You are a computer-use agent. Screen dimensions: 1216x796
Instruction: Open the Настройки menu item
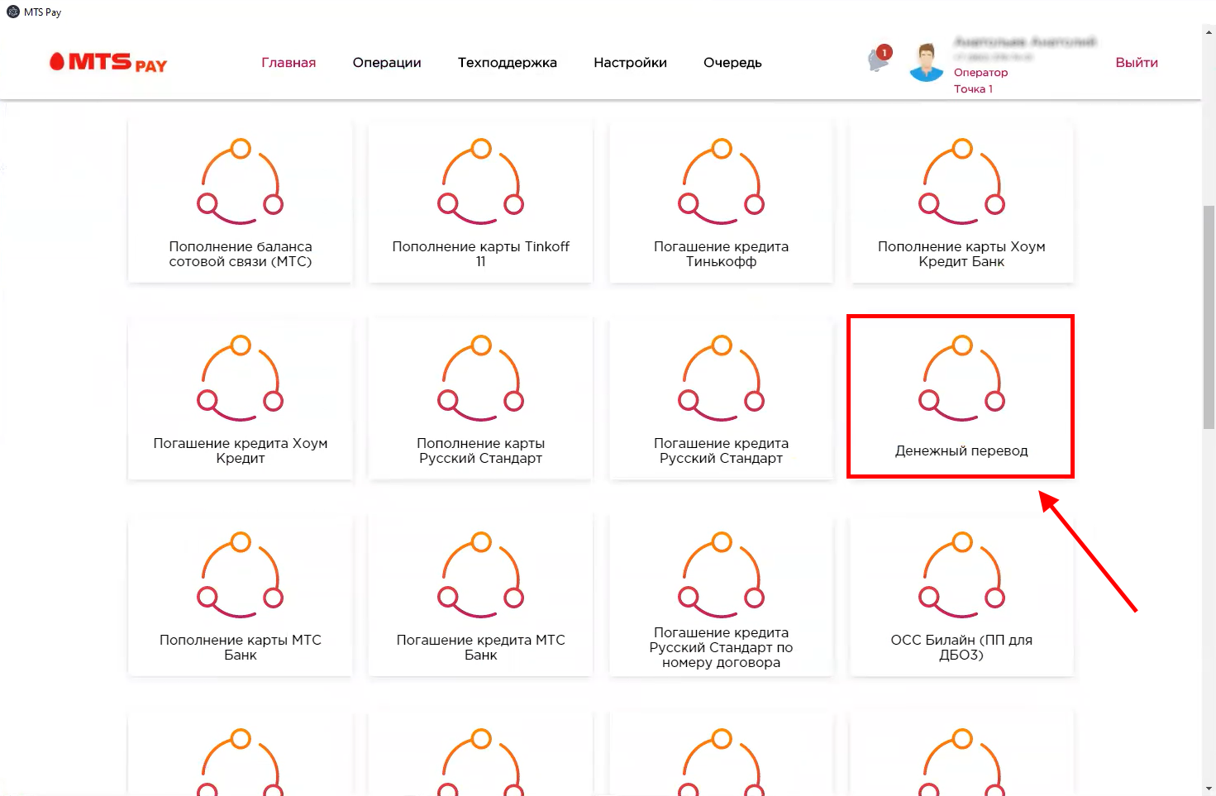coord(630,63)
